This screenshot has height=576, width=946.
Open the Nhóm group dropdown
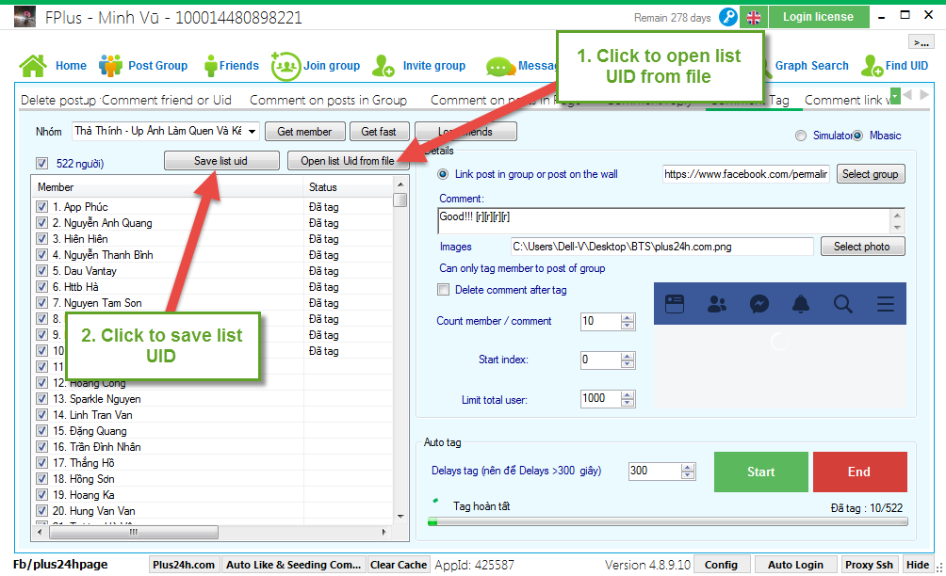[252, 132]
